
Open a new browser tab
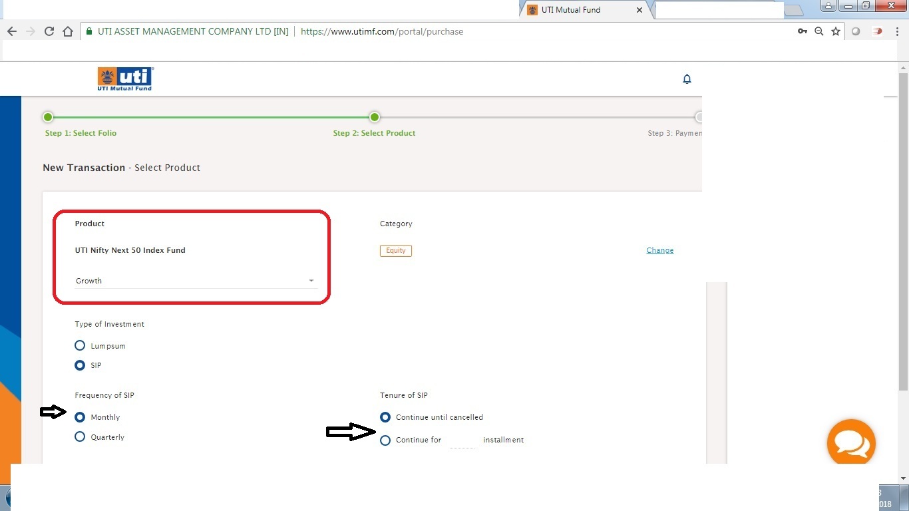[793, 11]
